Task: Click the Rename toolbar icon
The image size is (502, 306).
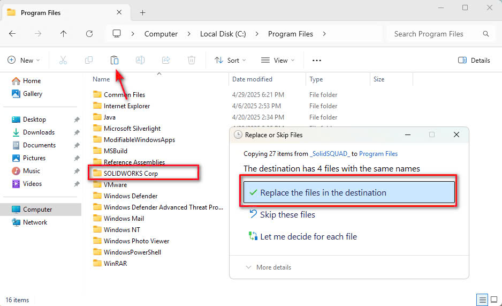Action: pos(140,60)
